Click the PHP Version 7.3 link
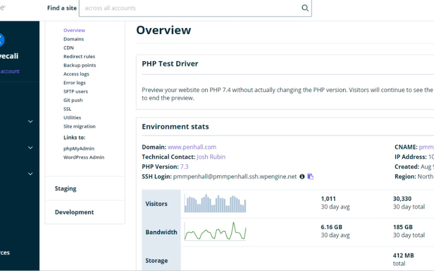Screen dimensions: 434x271 [184, 166]
